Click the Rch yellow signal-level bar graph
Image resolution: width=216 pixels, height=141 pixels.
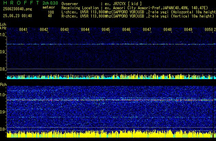click(110, 133)
